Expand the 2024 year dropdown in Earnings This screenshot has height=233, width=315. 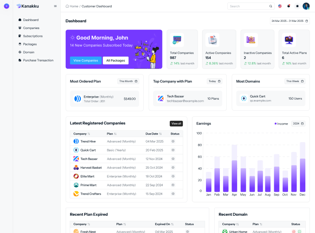[298, 124]
